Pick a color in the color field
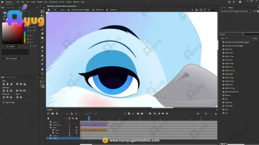259x145 pixels. click(12, 33)
